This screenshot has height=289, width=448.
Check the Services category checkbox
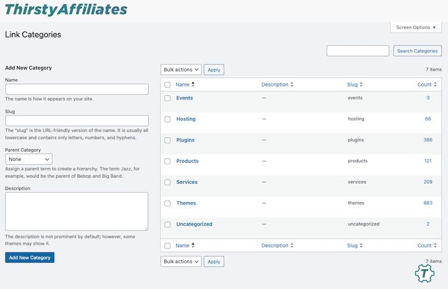click(167, 182)
